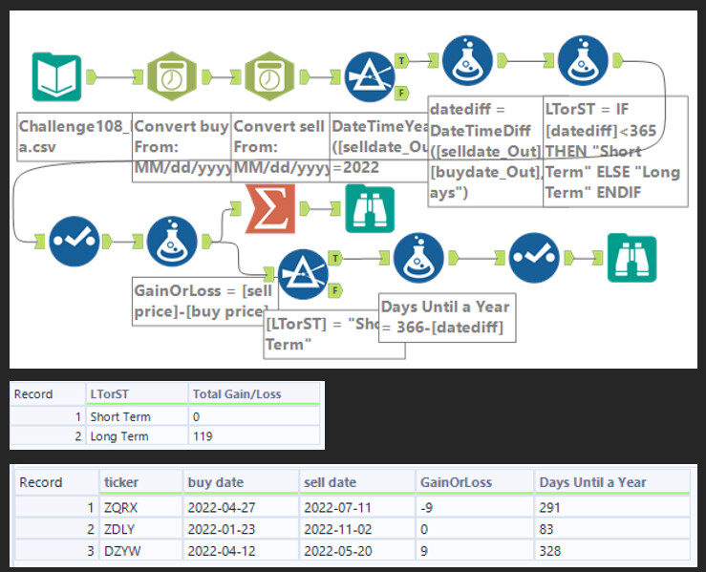Screen dimensions: 706x572
Task: Select the ZDLY ticker cell
Action: (x=141, y=529)
